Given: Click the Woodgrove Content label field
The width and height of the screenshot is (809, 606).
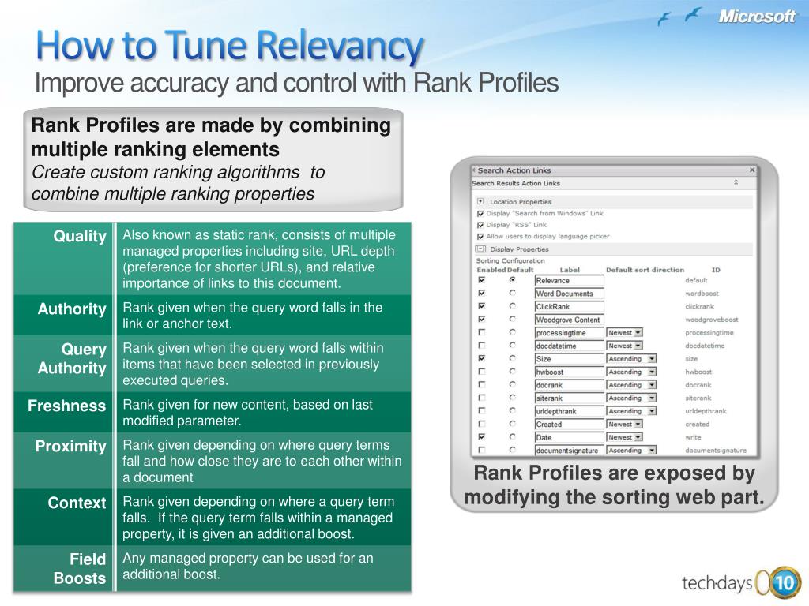Looking at the screenshot, I should coord(569,320).
